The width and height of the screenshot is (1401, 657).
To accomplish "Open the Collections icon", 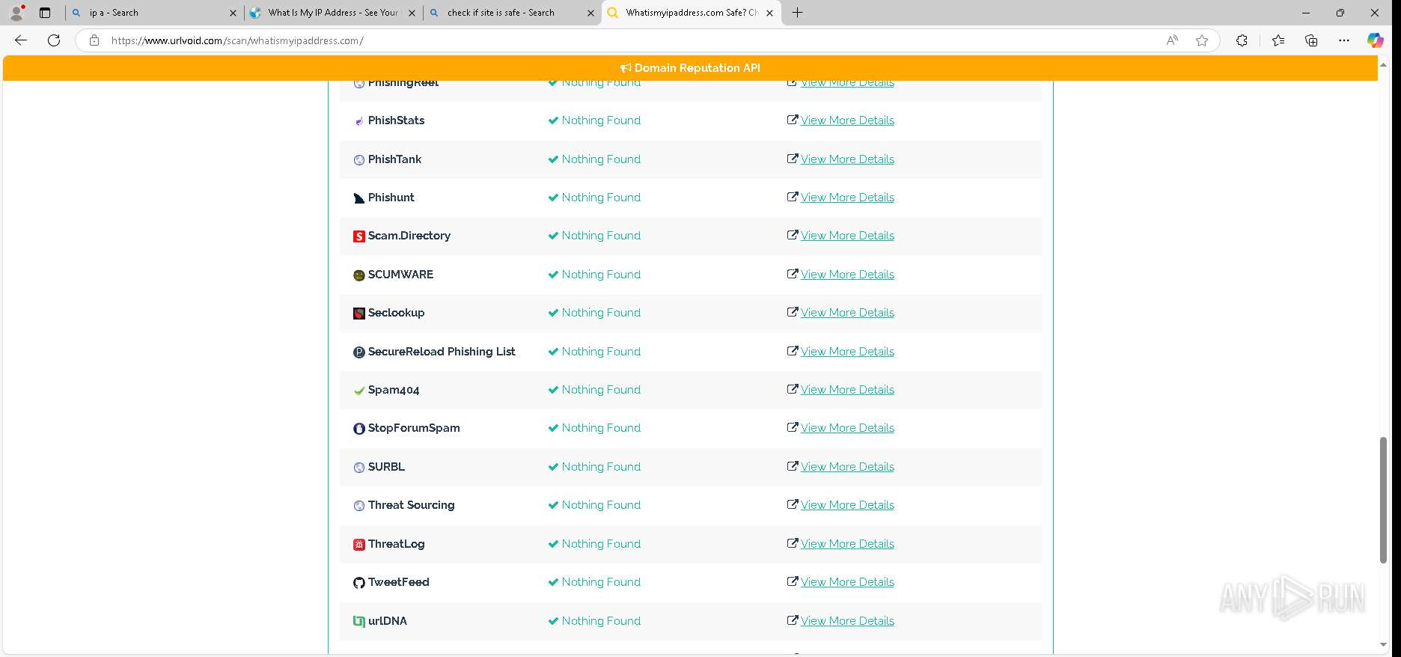I will click(x=1311, y=40).
